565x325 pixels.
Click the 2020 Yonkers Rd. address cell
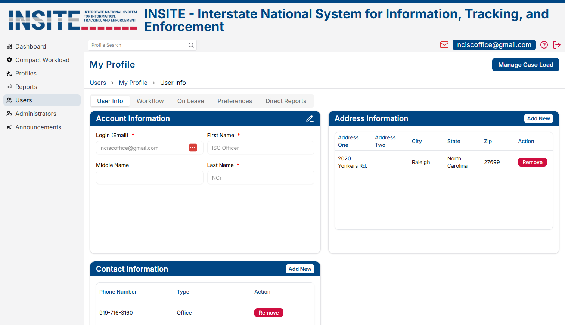(353, 162)
